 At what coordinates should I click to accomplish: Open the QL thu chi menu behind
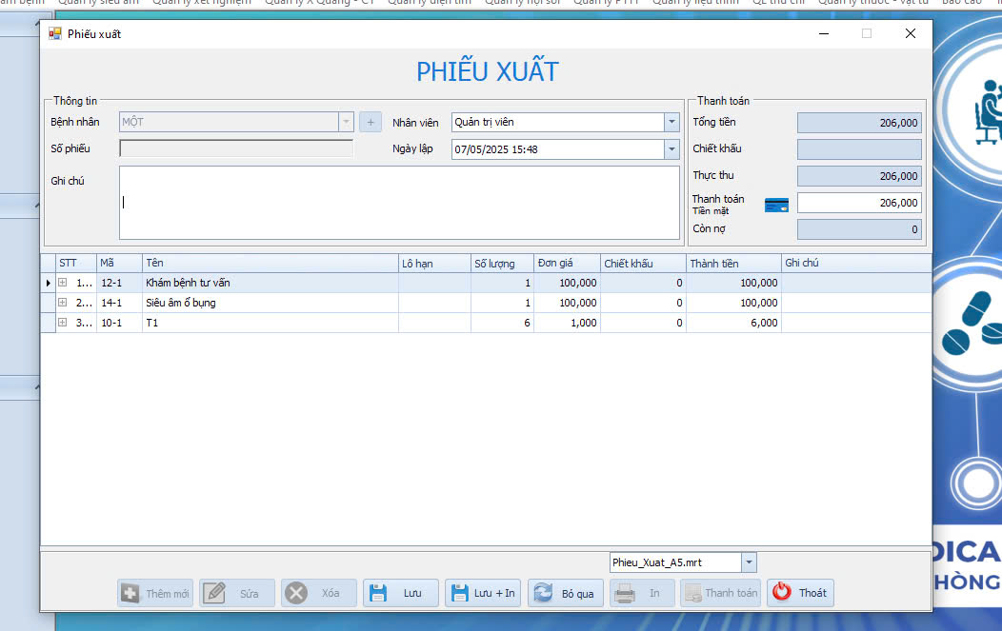coord(778,3)
